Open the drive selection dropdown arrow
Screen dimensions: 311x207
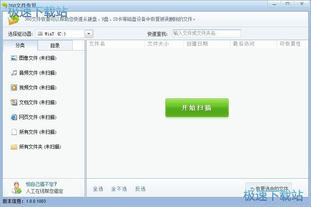click(89, 34)
